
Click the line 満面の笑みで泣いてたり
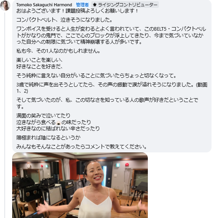click(43, 115)
